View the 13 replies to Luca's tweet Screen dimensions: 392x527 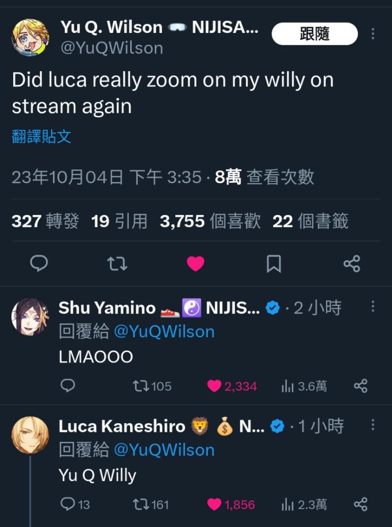point(75,504)
